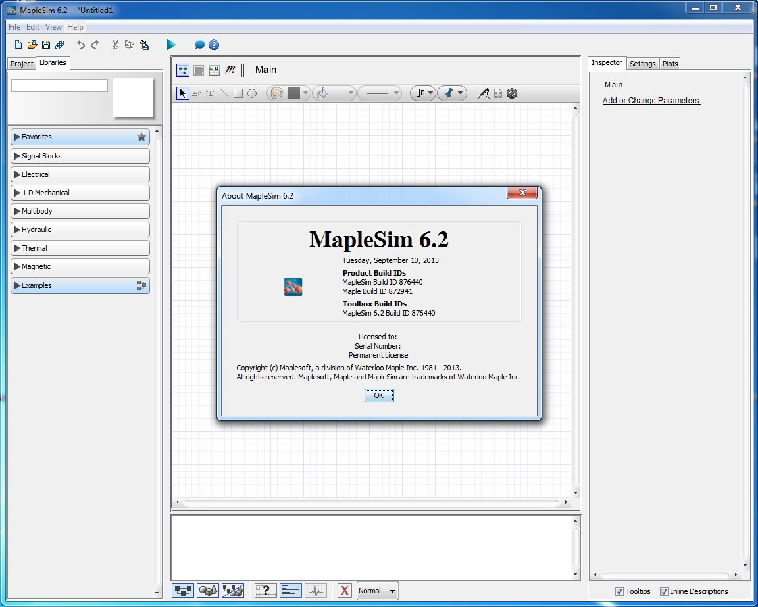Screen dimensions: 758x607
Task: Open help via the blue question mark icon
Action: pos(214,45)
